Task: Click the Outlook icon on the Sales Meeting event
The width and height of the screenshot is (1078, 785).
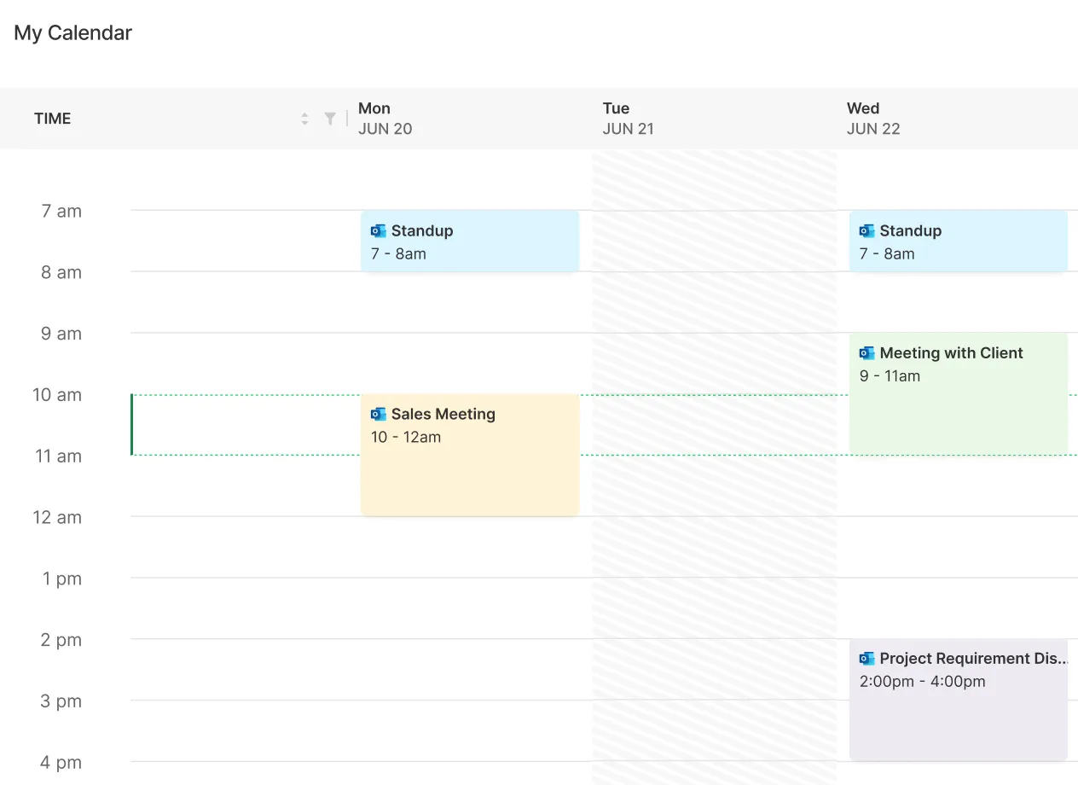Action: coord(378,414)
